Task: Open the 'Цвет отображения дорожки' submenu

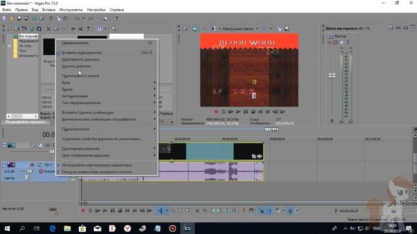Action: pyautogui.click(x=108, y=155)
